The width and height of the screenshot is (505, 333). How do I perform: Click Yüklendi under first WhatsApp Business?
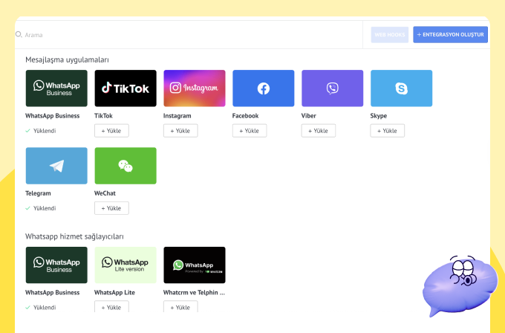41,131
